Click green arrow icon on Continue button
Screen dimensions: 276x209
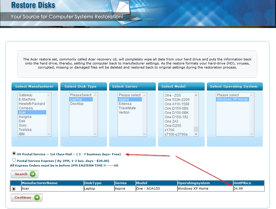(37, 197)
